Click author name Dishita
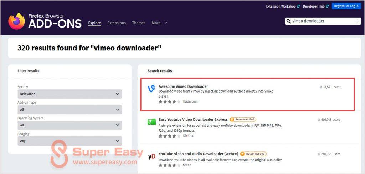365x174 pixels. click(188, 136)
